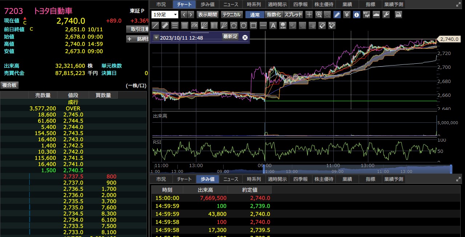Image resolution: width=465 pixels, height=237 pixels.
Task: Select the horizontal line tool
Action: coord(263,25)
